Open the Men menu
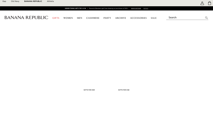 click(x=80, y=18)
